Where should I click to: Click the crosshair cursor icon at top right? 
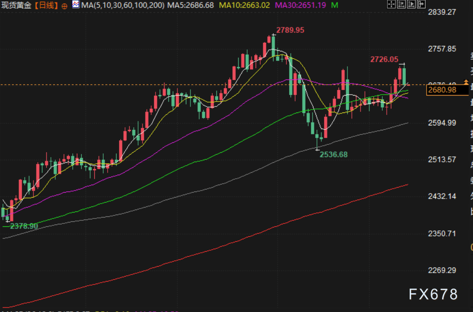pyautogui.click(x=391, y=4)
